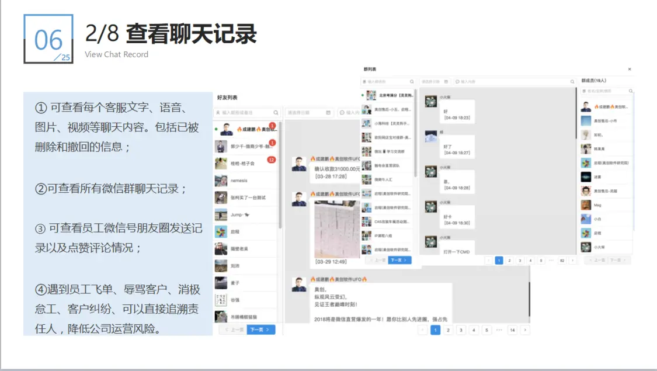Click the calendar icon in friend chat date picker
The height and width of the screenshot is (371, 657).
point(328,113)
